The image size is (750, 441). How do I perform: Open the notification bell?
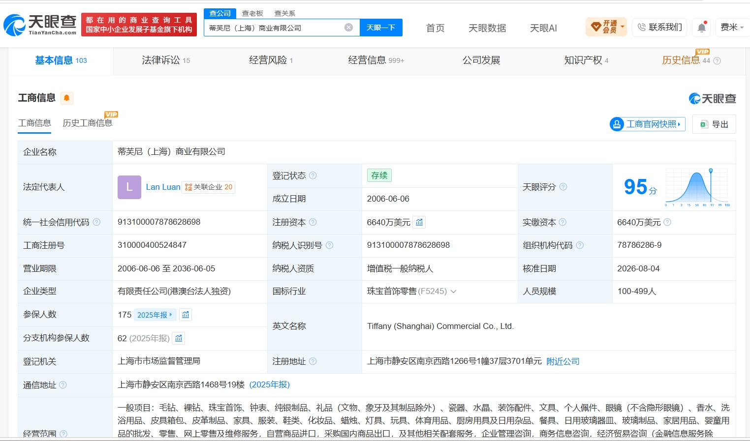(702, 28)
